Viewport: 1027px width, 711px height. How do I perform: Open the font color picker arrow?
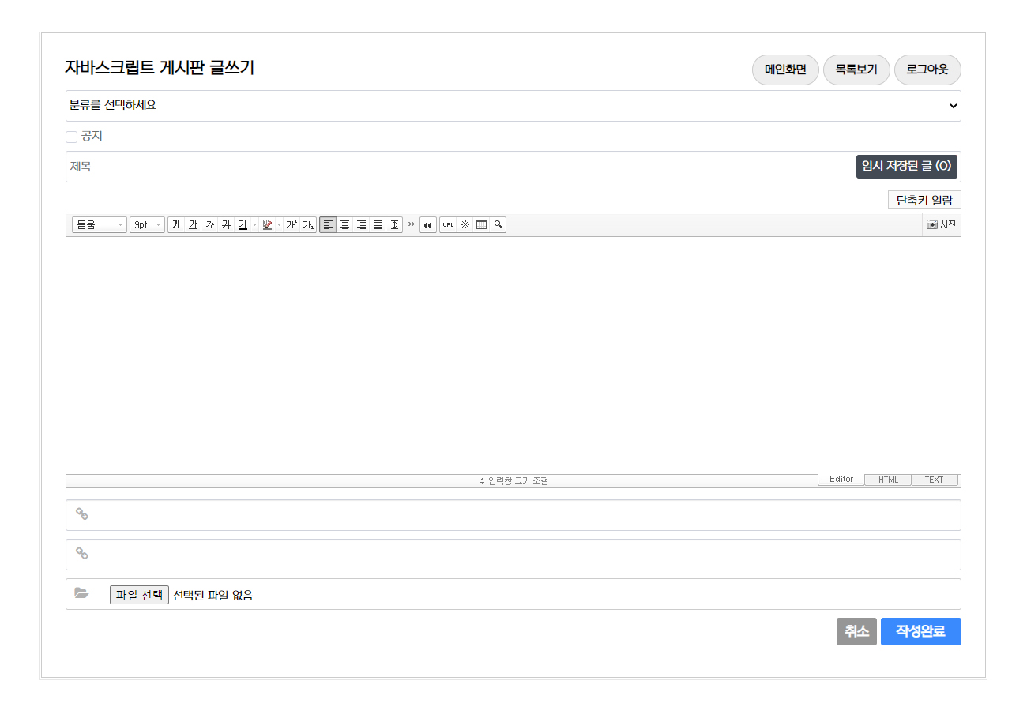pyautogui.click(x=254, y=225)
